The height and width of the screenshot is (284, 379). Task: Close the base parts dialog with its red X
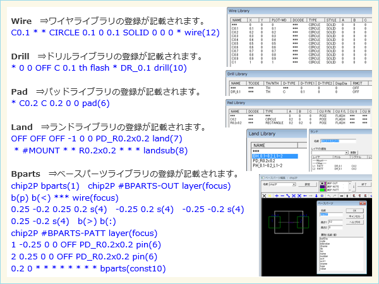pos(362,203)
